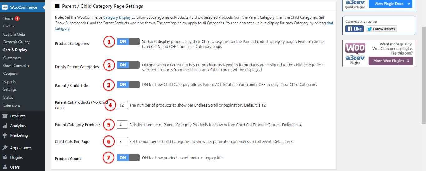The height and width of the screenshot is (171, 426).
Task: Toggle the Product Categories switch off
Action: [128, 42]
